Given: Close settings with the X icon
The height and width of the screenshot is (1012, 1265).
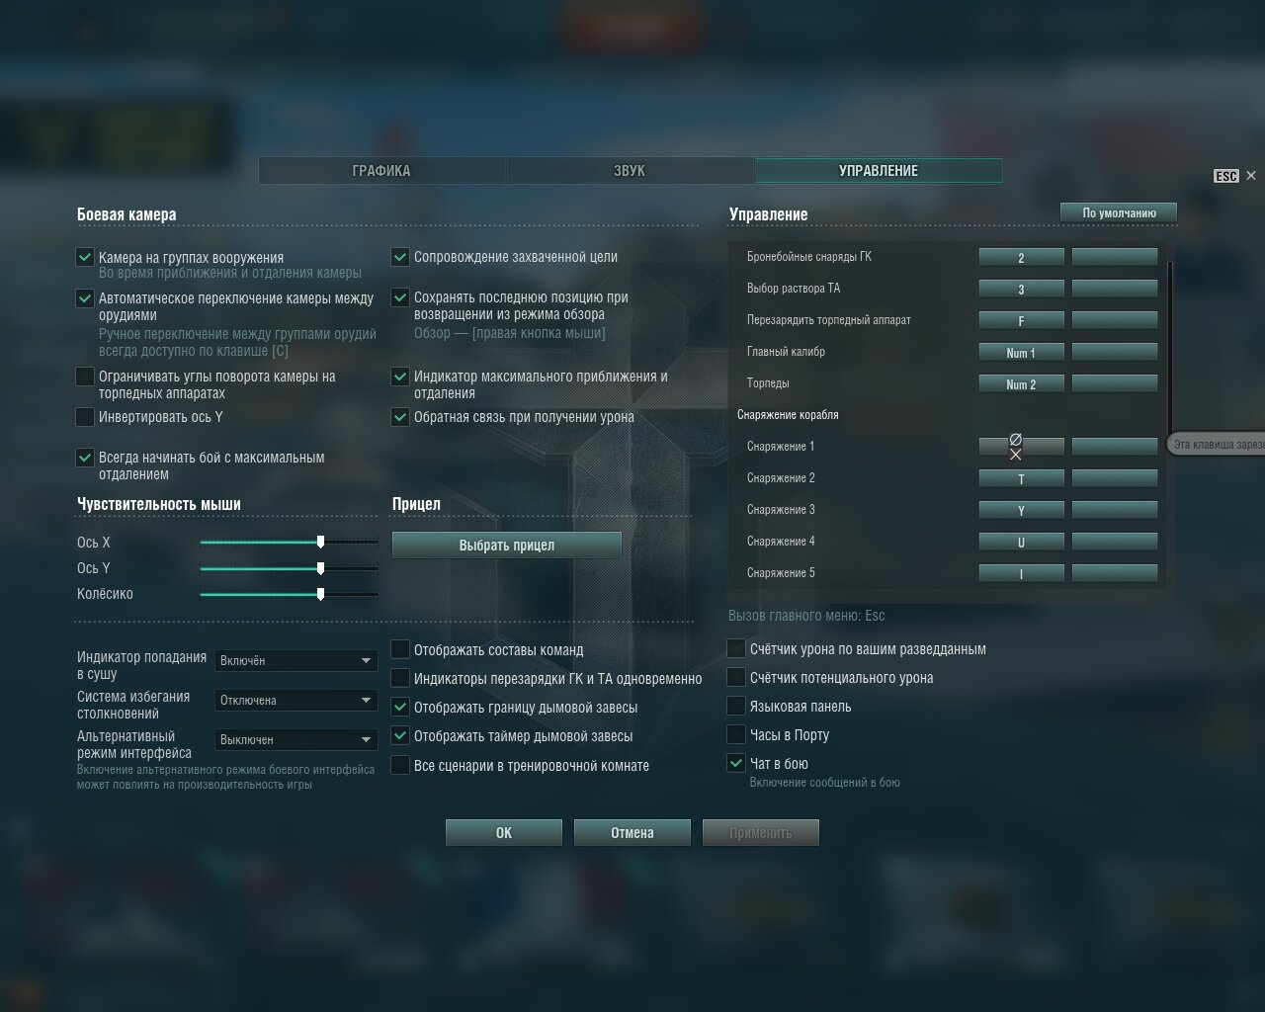Looking at the screenshot, I should point(1251,176).
